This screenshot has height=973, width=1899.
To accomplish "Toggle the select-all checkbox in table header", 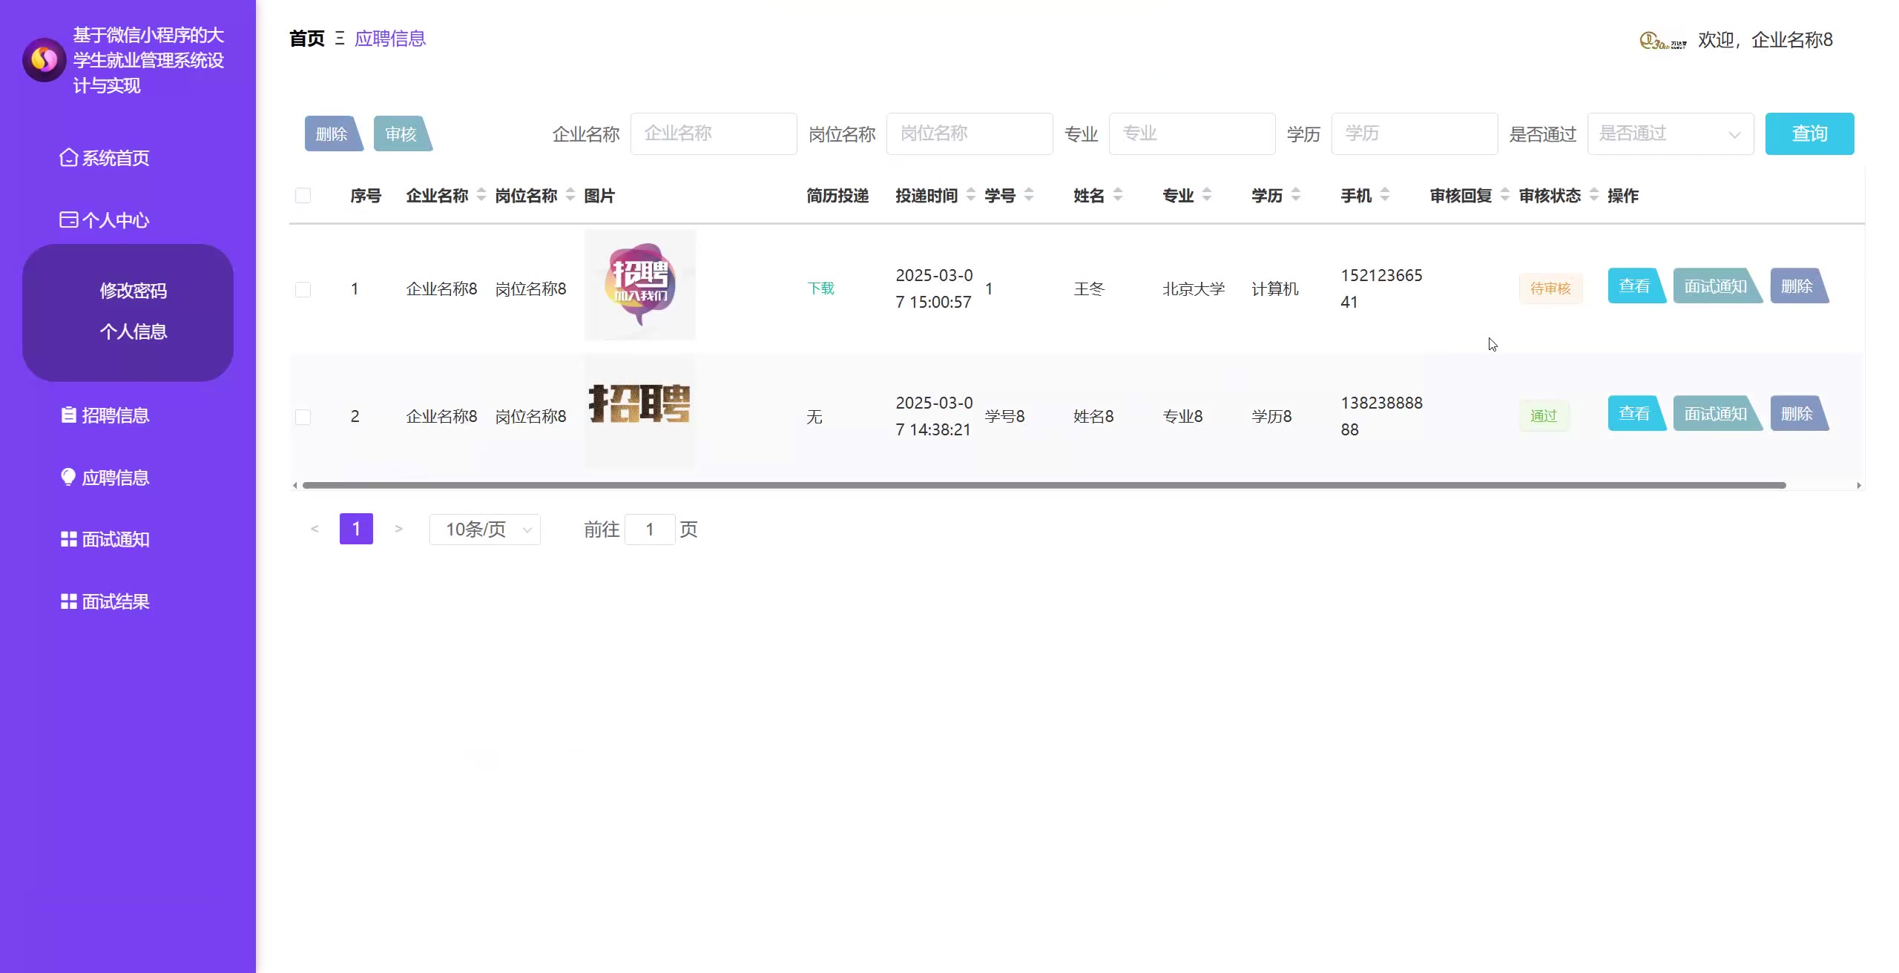I will 303,196.
